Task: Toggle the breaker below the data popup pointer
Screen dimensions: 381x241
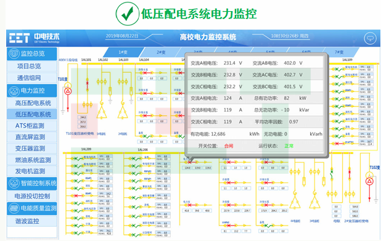Action: [189, 162]
